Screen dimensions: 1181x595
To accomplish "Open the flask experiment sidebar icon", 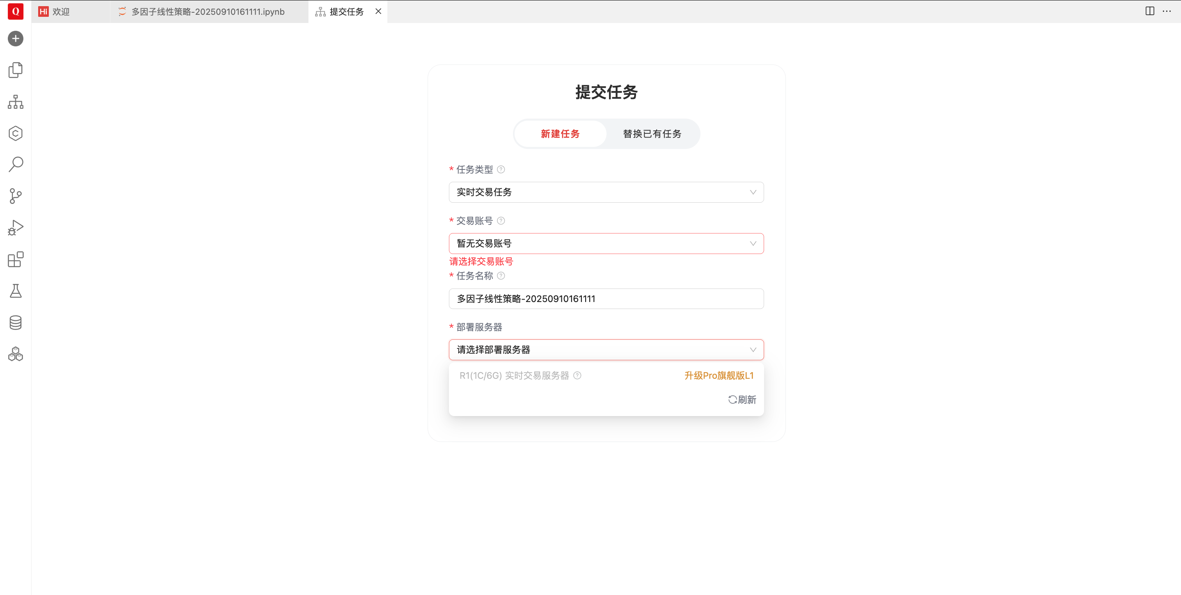I will point(16,291).
